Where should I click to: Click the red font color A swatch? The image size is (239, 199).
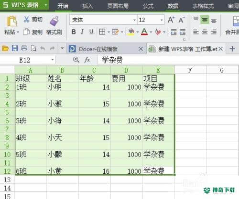point(144,32)
